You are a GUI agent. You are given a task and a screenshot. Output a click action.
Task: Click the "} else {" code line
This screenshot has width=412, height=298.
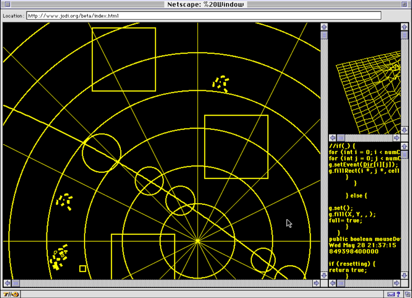coord(357,196)
